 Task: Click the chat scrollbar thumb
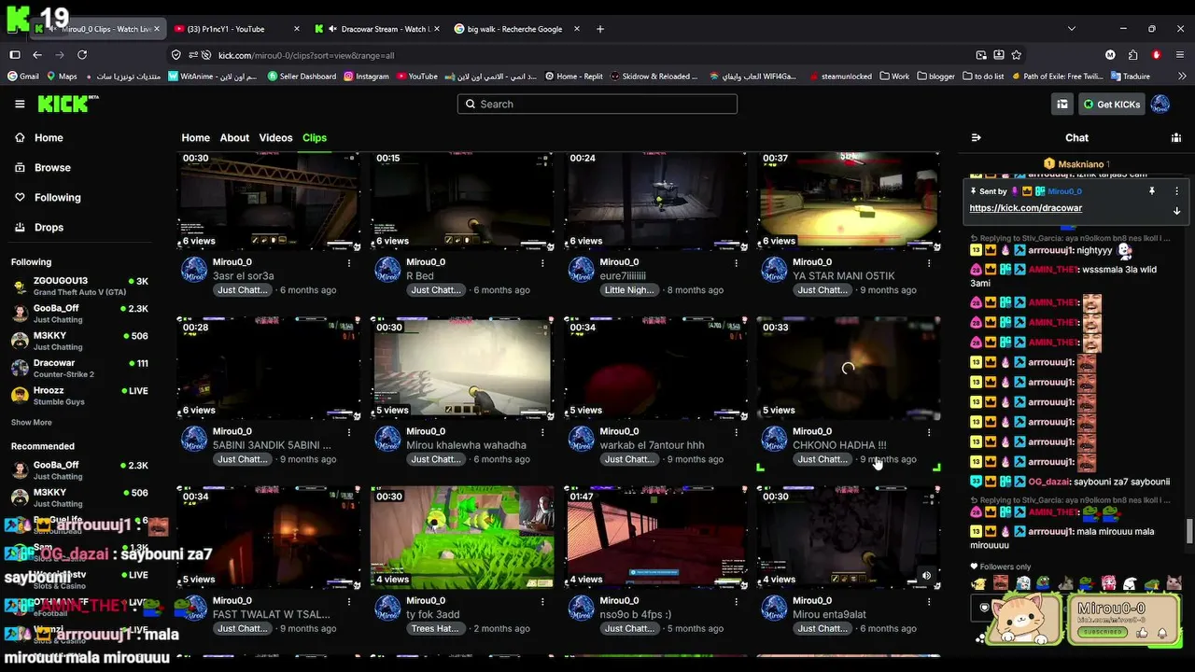pos(1188,530)
